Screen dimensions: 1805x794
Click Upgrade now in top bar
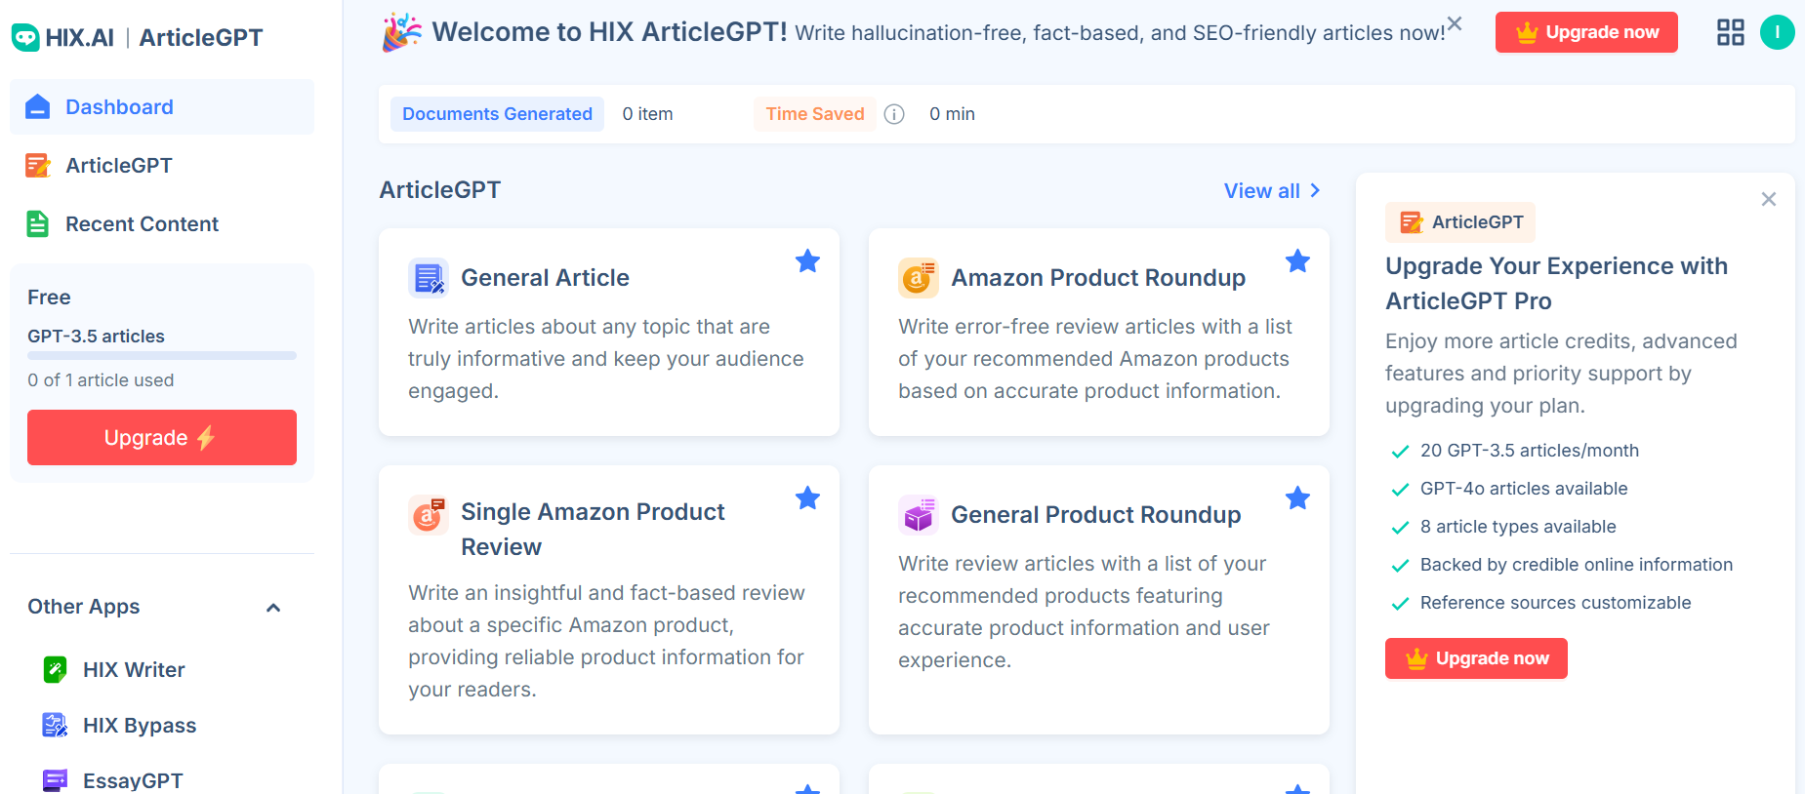click(x=1586, y=32)
